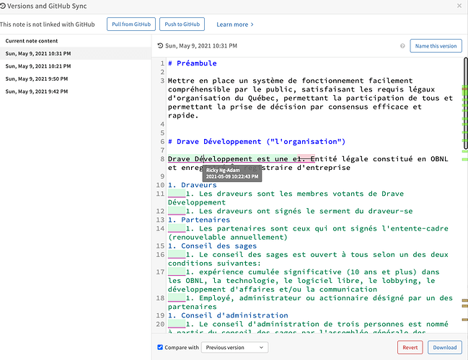Click the revision clock icon beside version date
Screen dimensions: 468x360
click(x=160, y=45)
